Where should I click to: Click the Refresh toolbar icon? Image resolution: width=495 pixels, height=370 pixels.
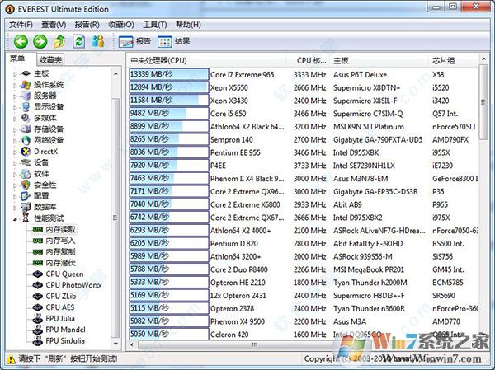(79, 41)
